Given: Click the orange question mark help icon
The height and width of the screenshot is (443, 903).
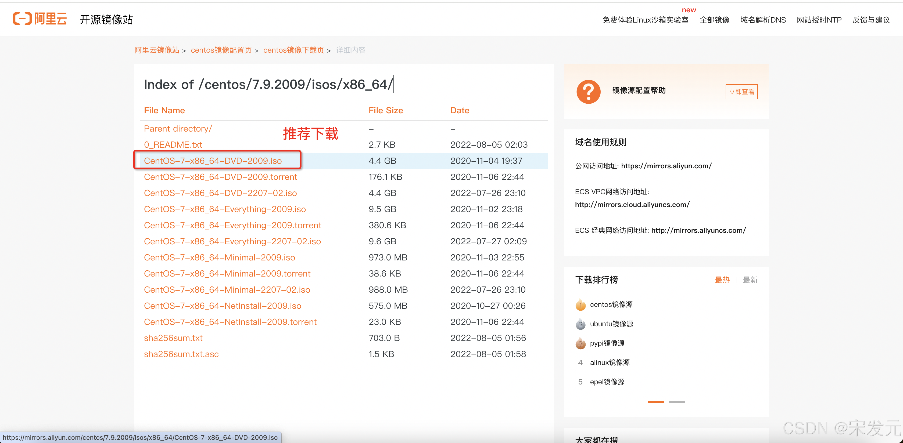Looking at the screenshot, I should coord(588,92).
